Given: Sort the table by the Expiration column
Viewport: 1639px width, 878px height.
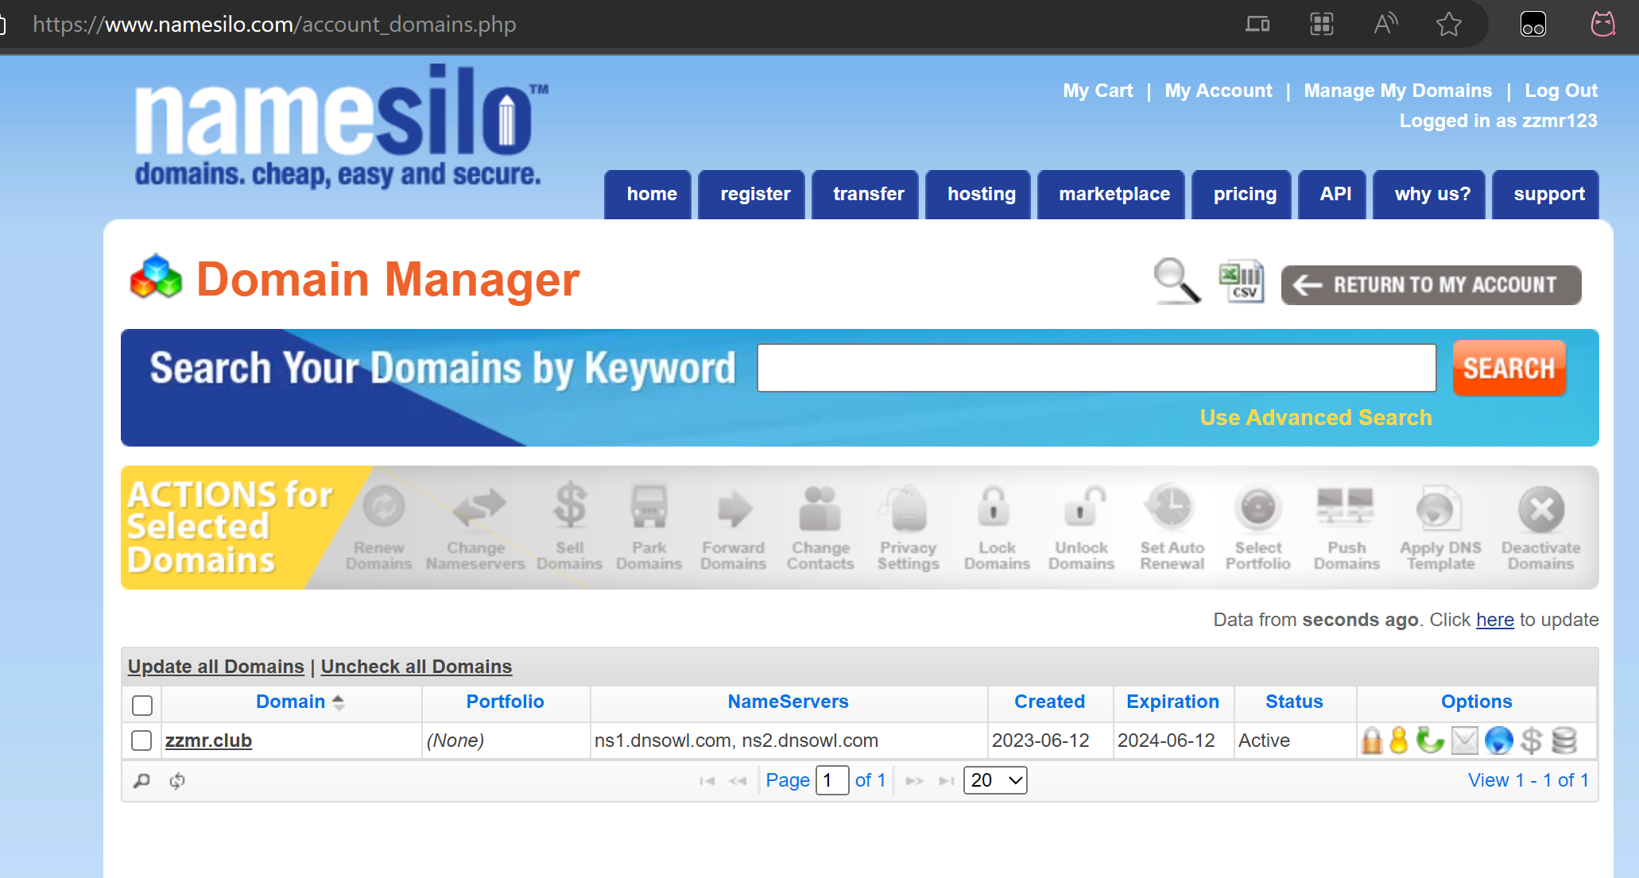Looking at the screenshot, I should pyautogui.click(x=1172, y=702).
